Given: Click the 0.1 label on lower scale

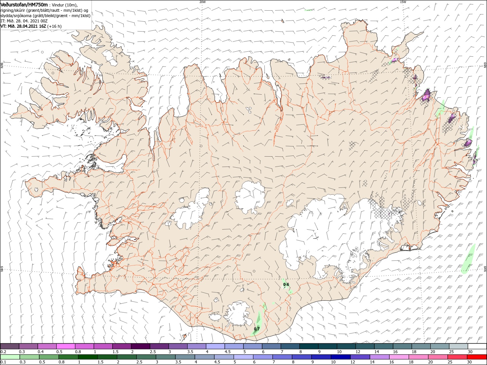Looking at the screenshot, I should point(3,362).
